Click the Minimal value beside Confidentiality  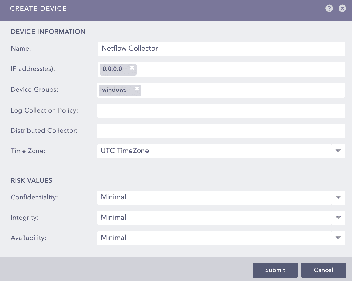click(x=114, y=197)
